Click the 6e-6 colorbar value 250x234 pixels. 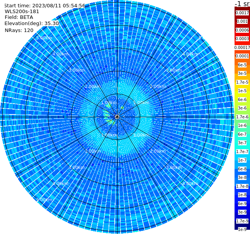click(242, 99)
